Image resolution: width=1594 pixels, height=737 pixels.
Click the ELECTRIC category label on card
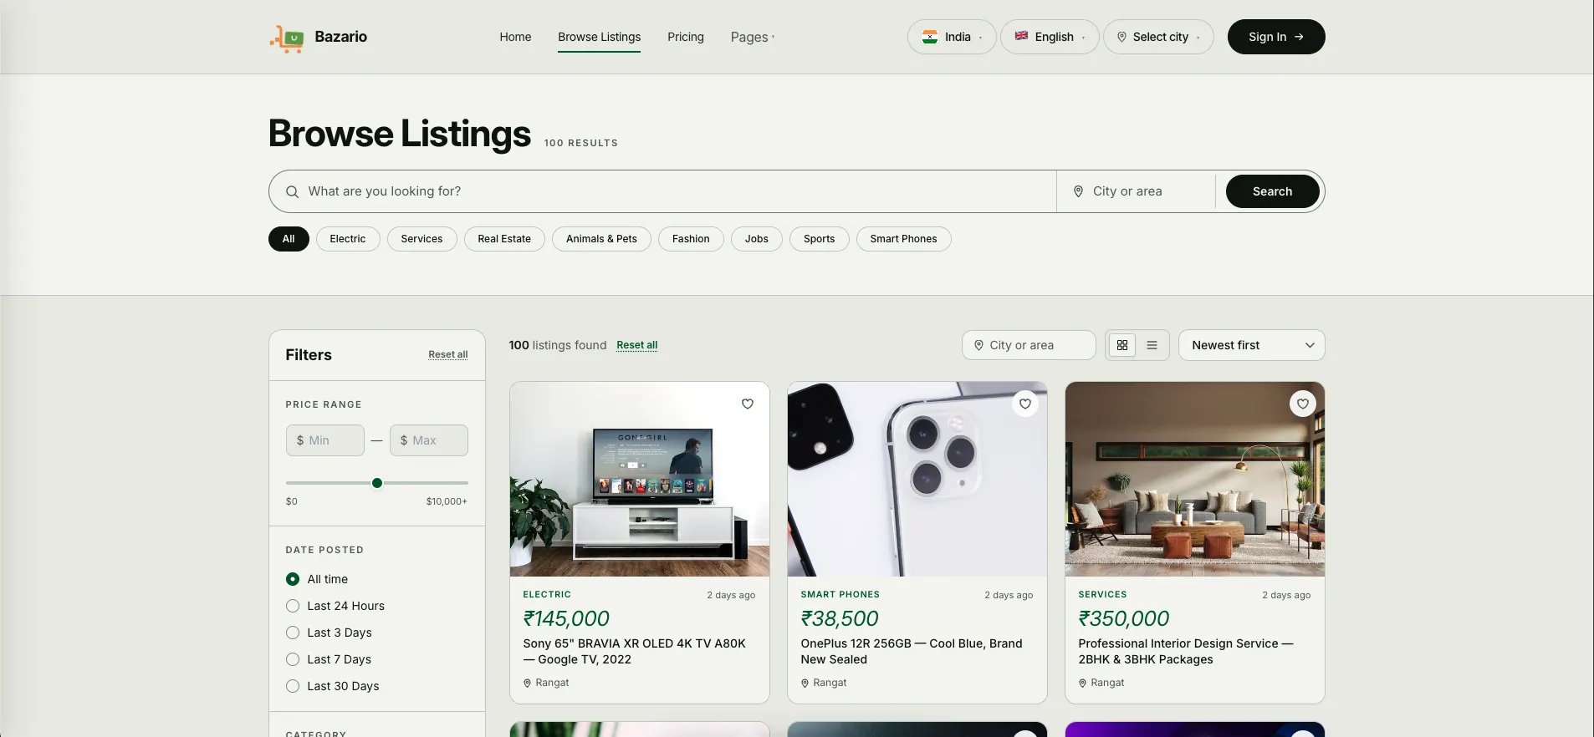(547, 594)
